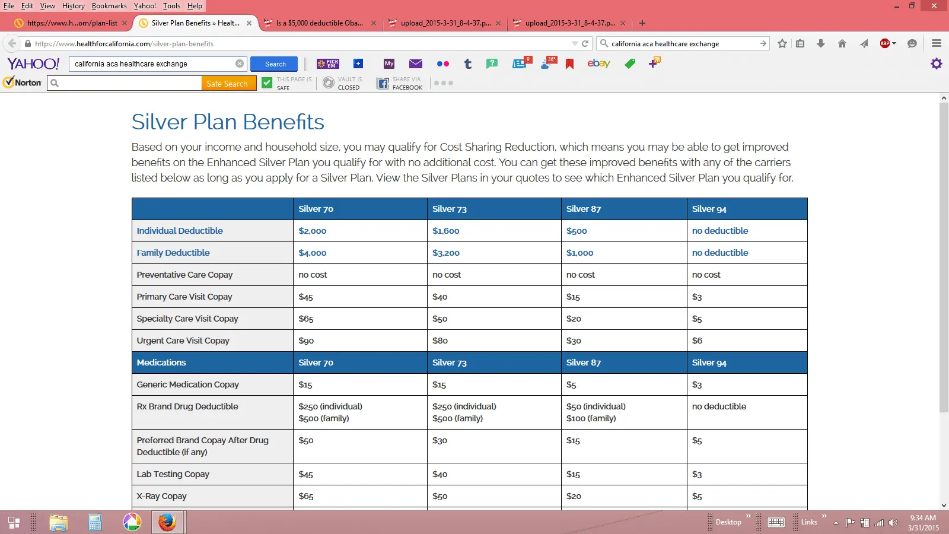This screenshot has height=534, width=949.
Task: Expand the Adblock Plus dropdown arrow
Action: [894, 43]
